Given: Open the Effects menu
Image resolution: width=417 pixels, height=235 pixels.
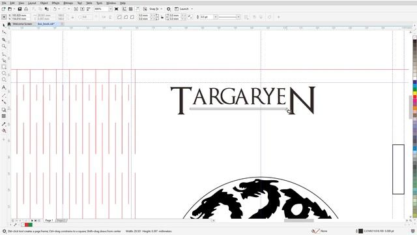Looking at the screenshot, I should [x=55, y=3].
